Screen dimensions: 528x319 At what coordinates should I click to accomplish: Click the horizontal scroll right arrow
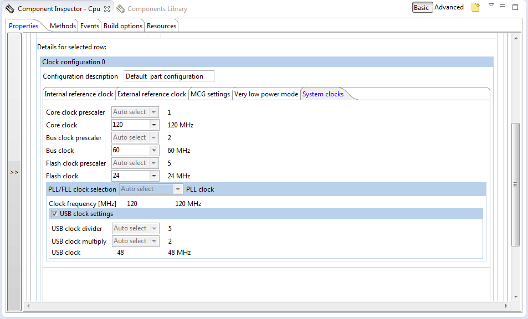[x=506, y=306]
